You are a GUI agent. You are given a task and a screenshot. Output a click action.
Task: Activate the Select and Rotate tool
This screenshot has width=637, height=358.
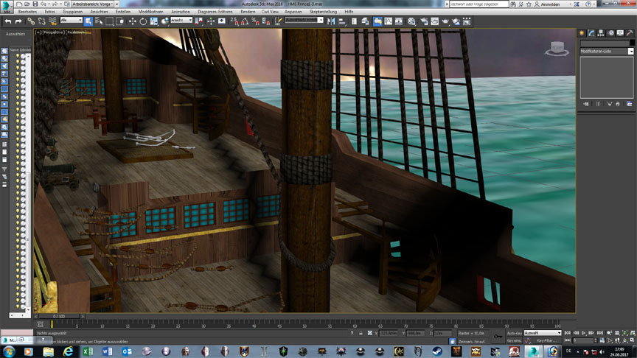pyautogui.click(x=143, y=21)
